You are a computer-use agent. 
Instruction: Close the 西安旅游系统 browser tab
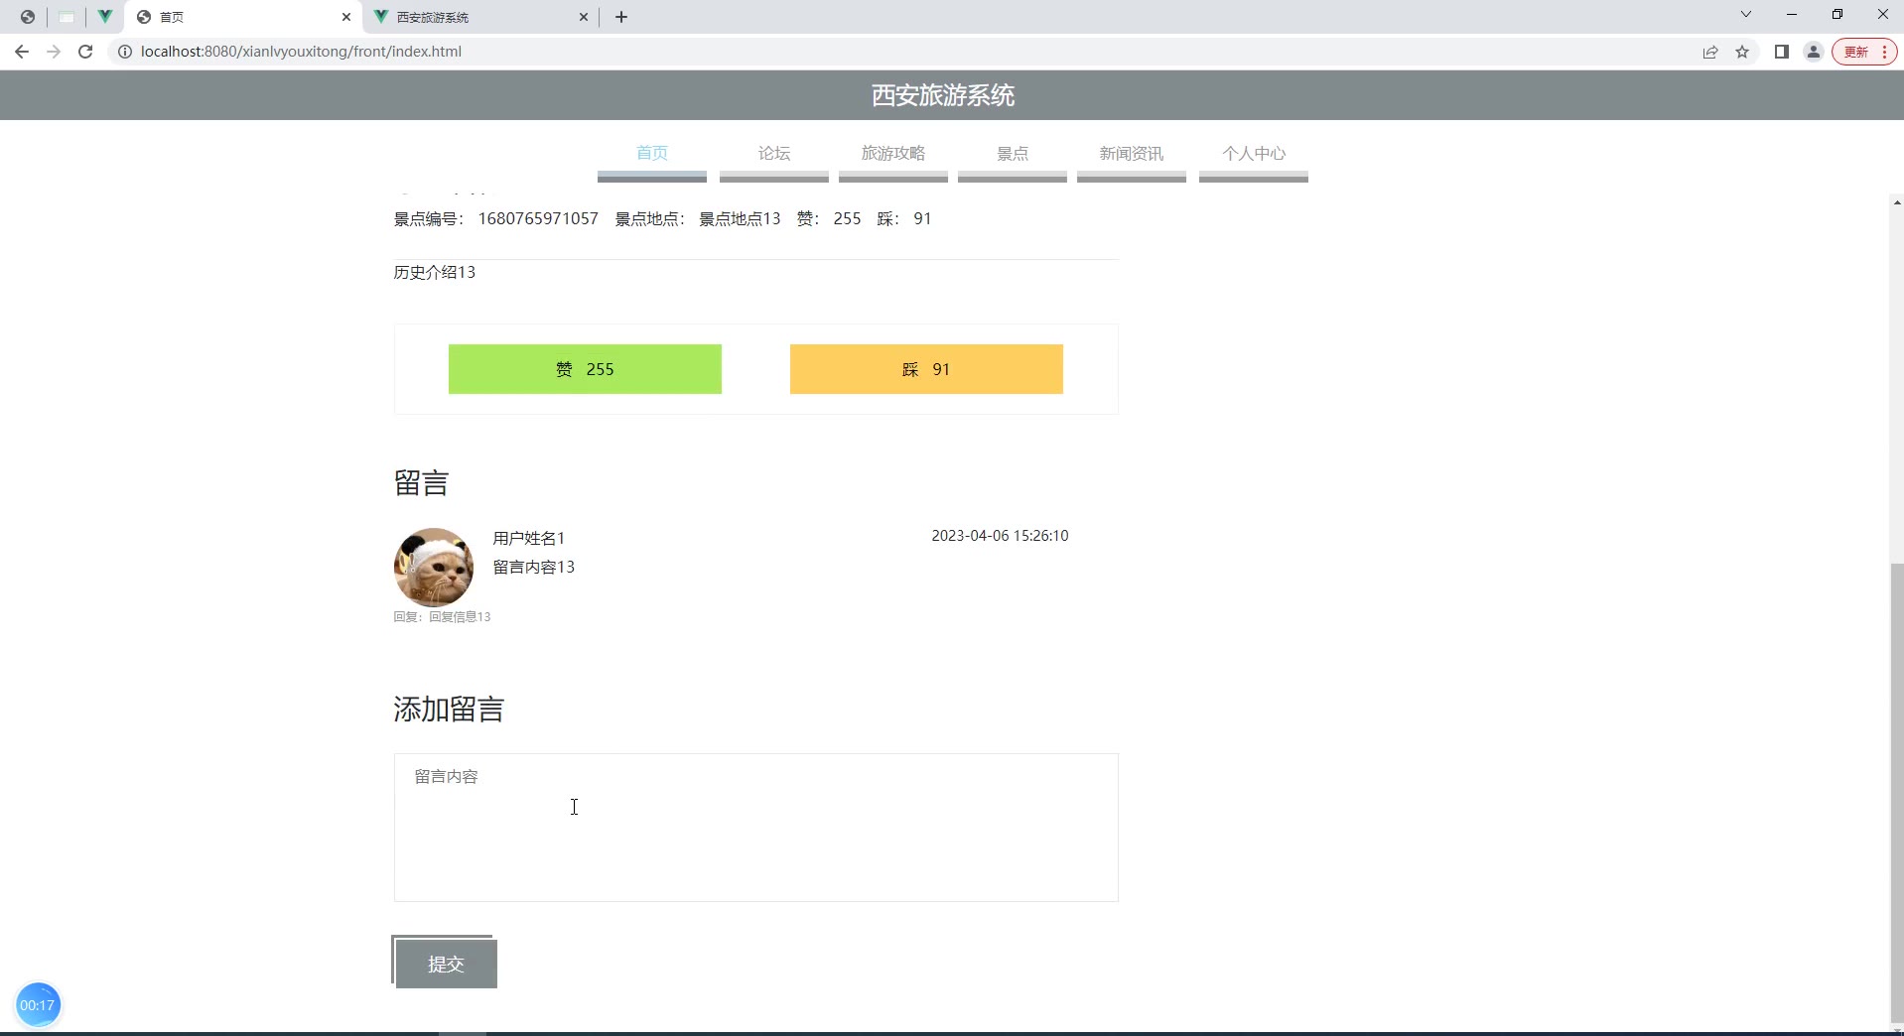[584, 17]
